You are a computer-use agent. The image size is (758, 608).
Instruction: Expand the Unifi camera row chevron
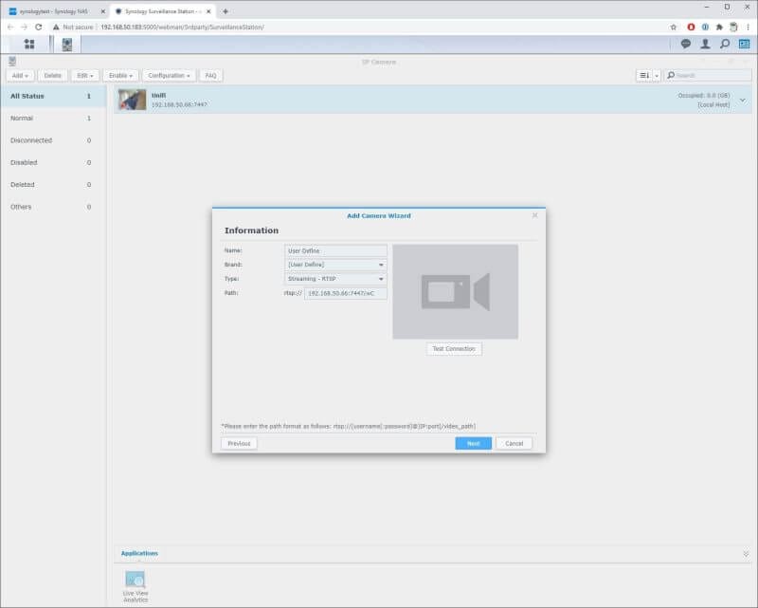743,99
